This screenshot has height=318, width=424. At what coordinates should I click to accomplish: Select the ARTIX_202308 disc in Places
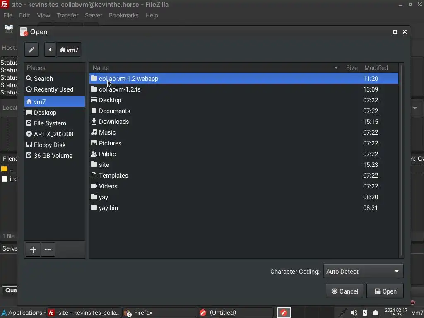[x=55, y=134]
